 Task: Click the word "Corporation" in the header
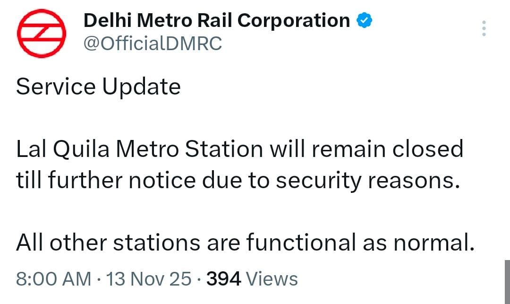coord(293,20)
